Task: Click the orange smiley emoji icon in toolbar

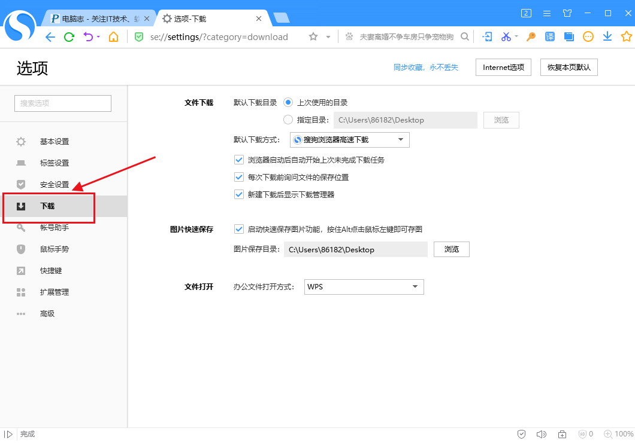Action: (x=588, y=36)
